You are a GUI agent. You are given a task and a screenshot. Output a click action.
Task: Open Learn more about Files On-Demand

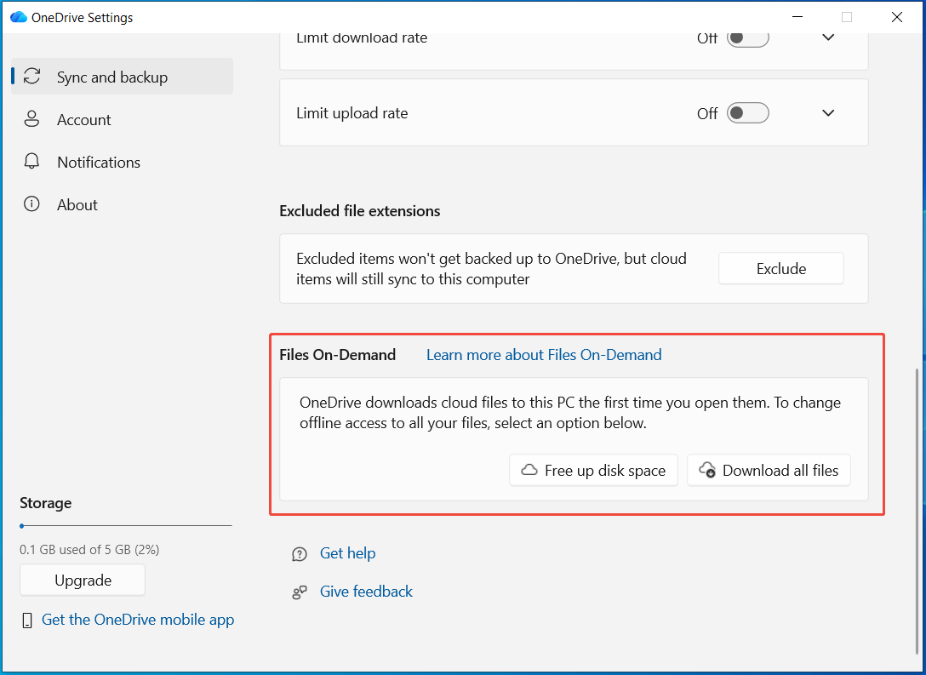[544, 355]
